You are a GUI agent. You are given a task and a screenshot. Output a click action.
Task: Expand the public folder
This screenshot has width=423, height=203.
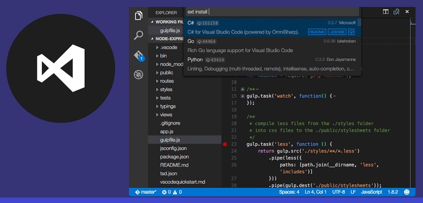pos(157,73)
